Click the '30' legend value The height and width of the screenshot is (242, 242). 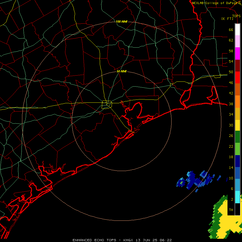tap(231, 125)
